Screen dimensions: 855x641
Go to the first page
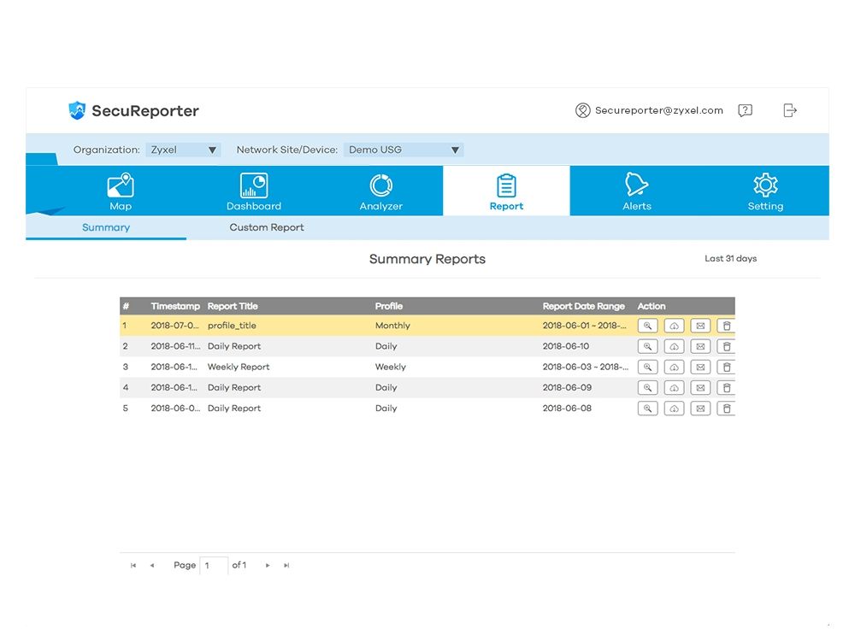pos(133,565)
